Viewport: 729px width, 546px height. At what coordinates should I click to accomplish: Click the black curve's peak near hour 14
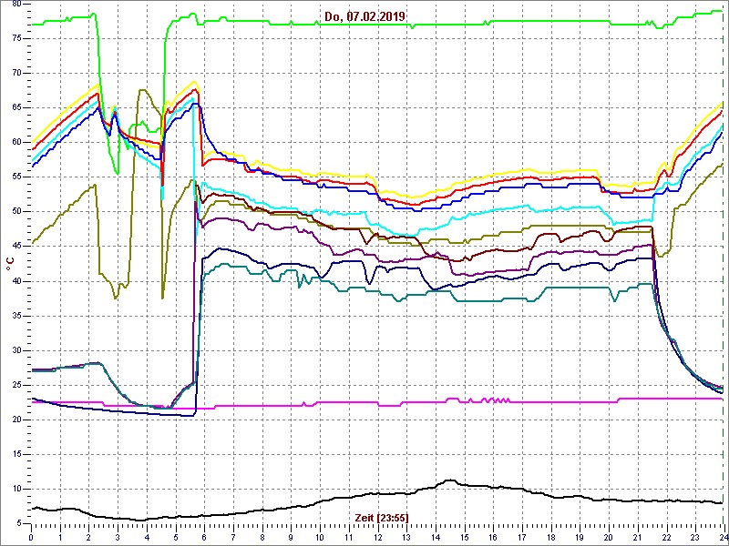(449, 480)
